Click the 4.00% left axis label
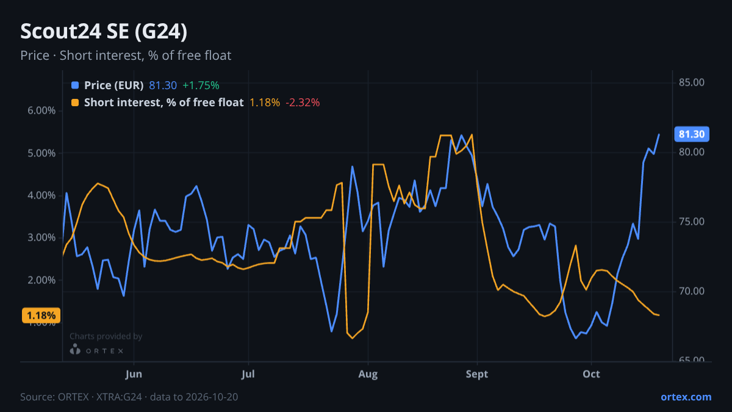 (x=41, y=195)
